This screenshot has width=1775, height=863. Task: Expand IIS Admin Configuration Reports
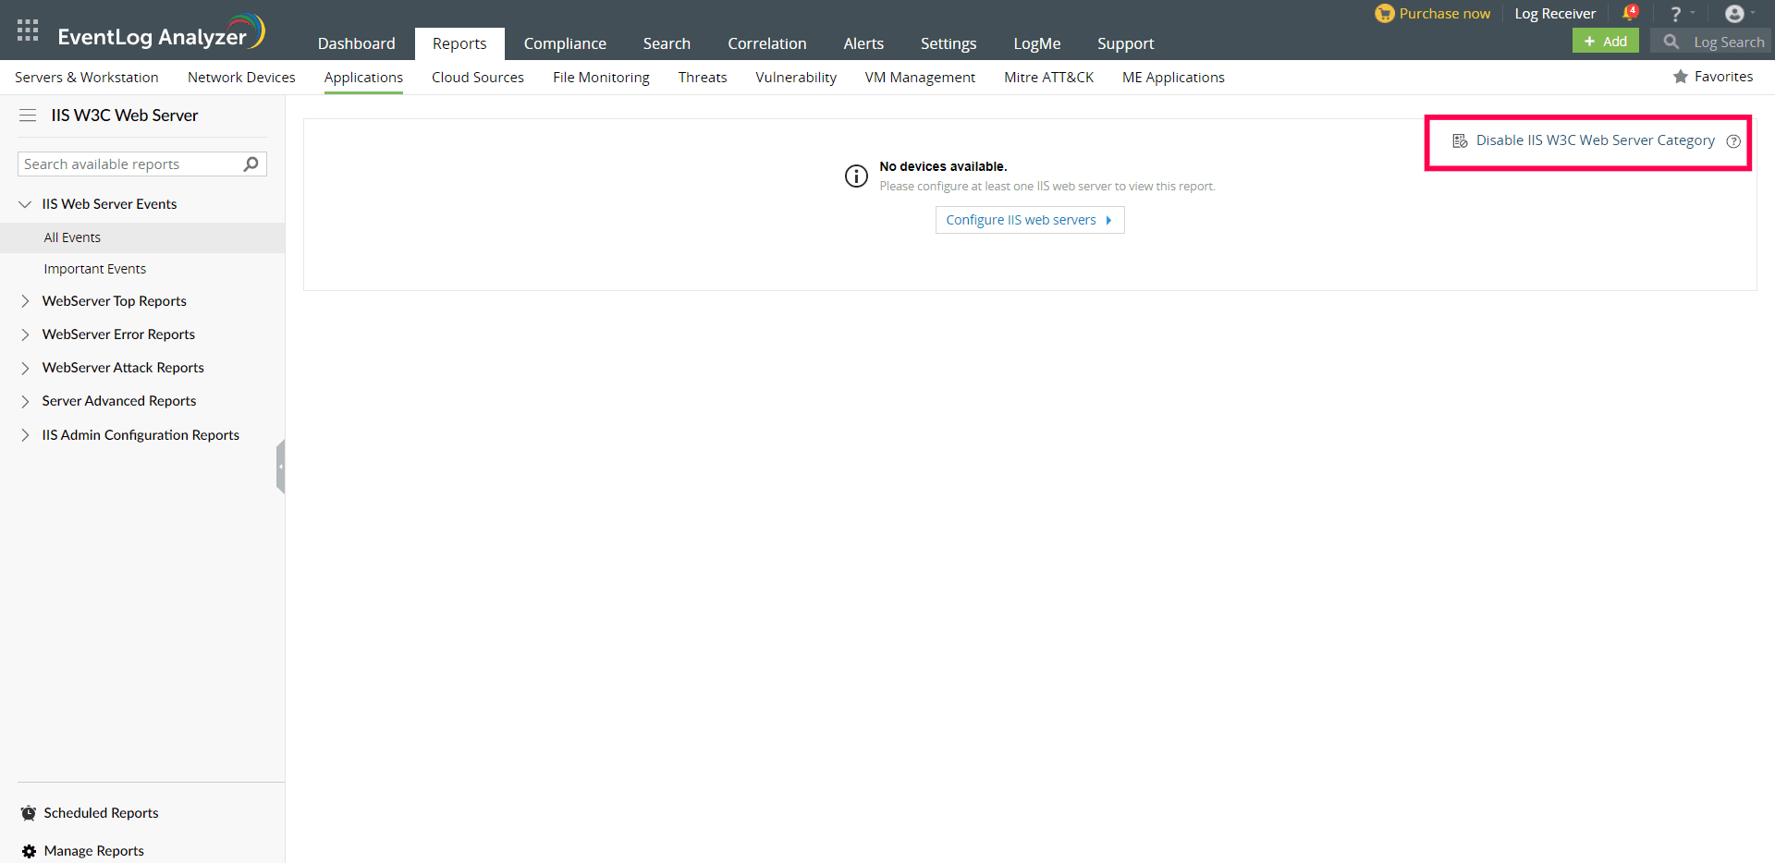(x=25, y=435)
